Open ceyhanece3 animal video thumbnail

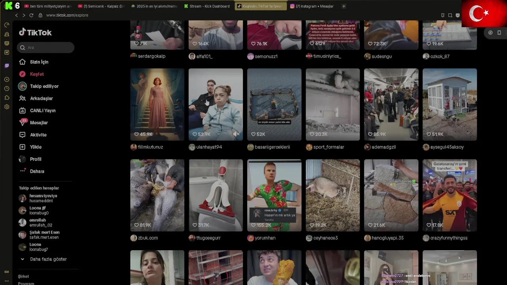pyautogui.click(x=333, y=195)
